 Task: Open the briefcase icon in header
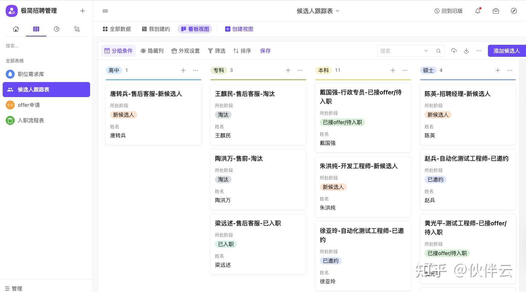coord(496,11)
